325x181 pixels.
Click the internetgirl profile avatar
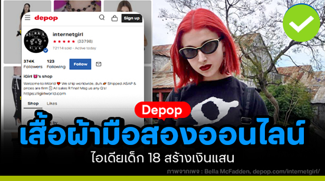pos(36,41)
